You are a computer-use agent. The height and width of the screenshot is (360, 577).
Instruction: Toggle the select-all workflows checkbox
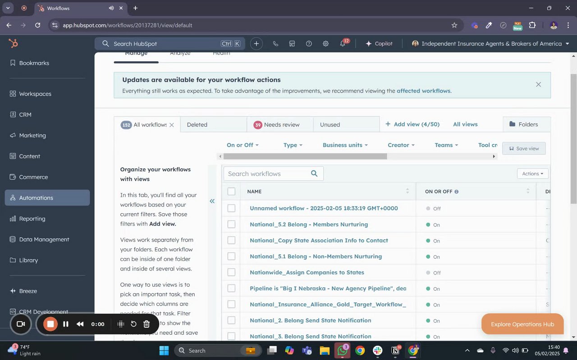tap(231, 191)
